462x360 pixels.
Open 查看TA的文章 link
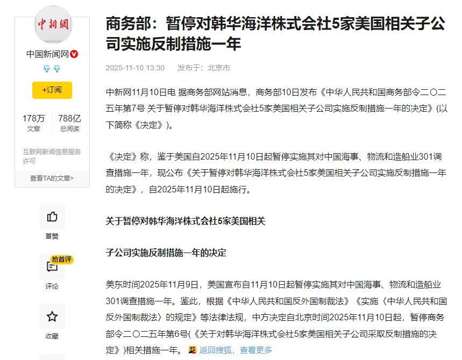pyautogui.click(x=52, y=178)
